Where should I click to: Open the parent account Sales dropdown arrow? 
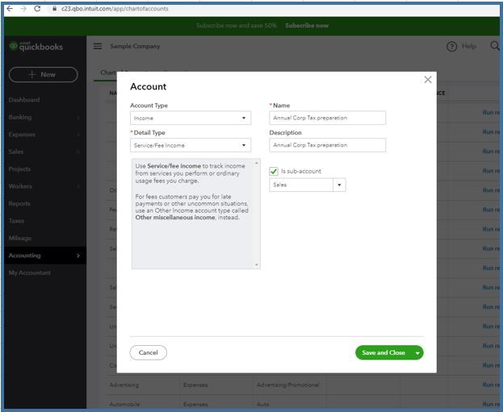339,185
